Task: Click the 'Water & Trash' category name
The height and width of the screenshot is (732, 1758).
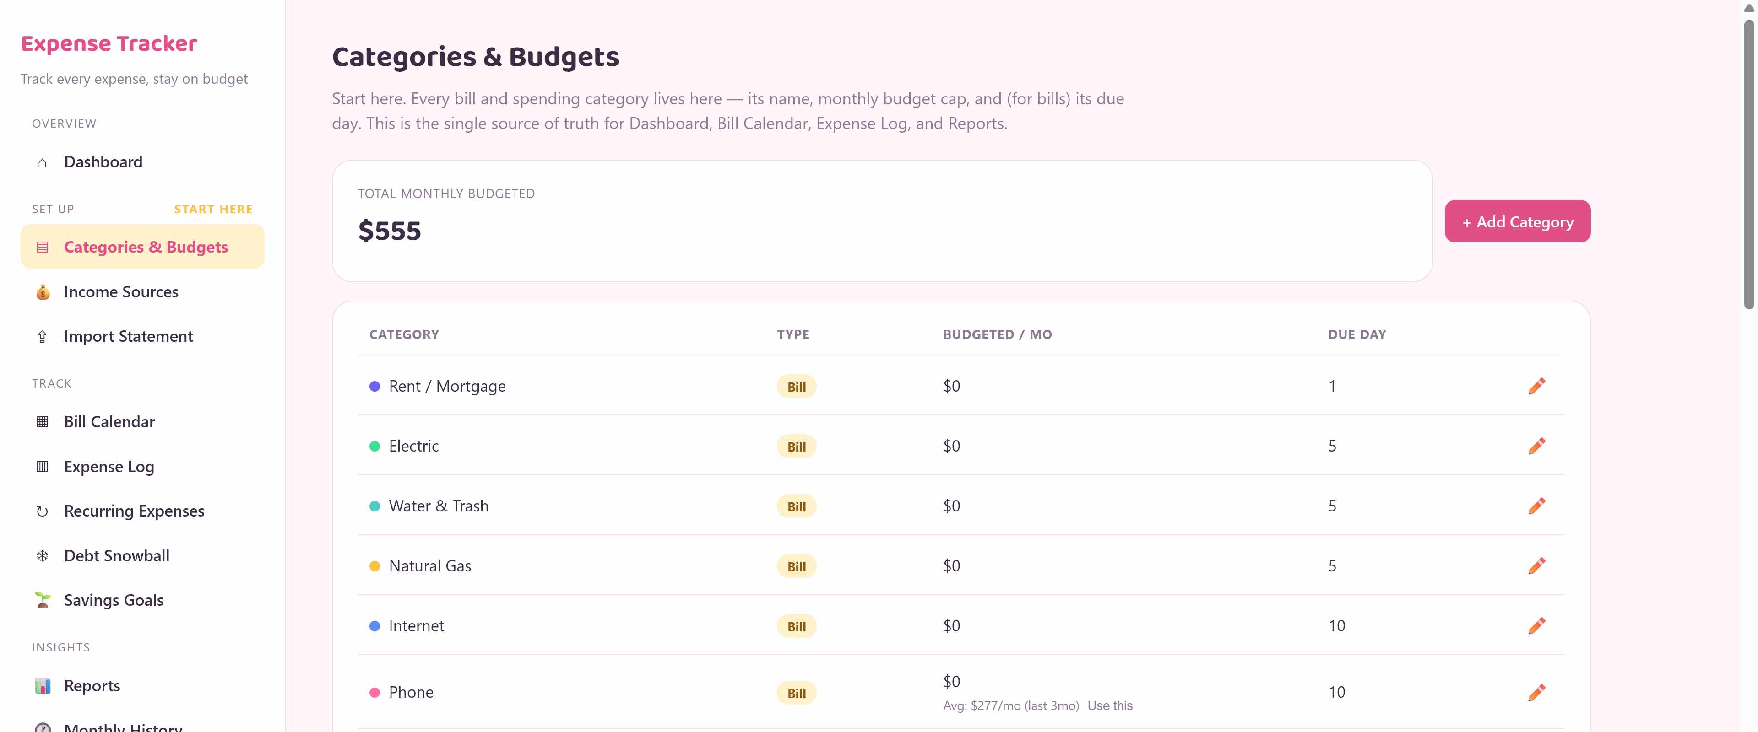Action: (x=439, y=506)
